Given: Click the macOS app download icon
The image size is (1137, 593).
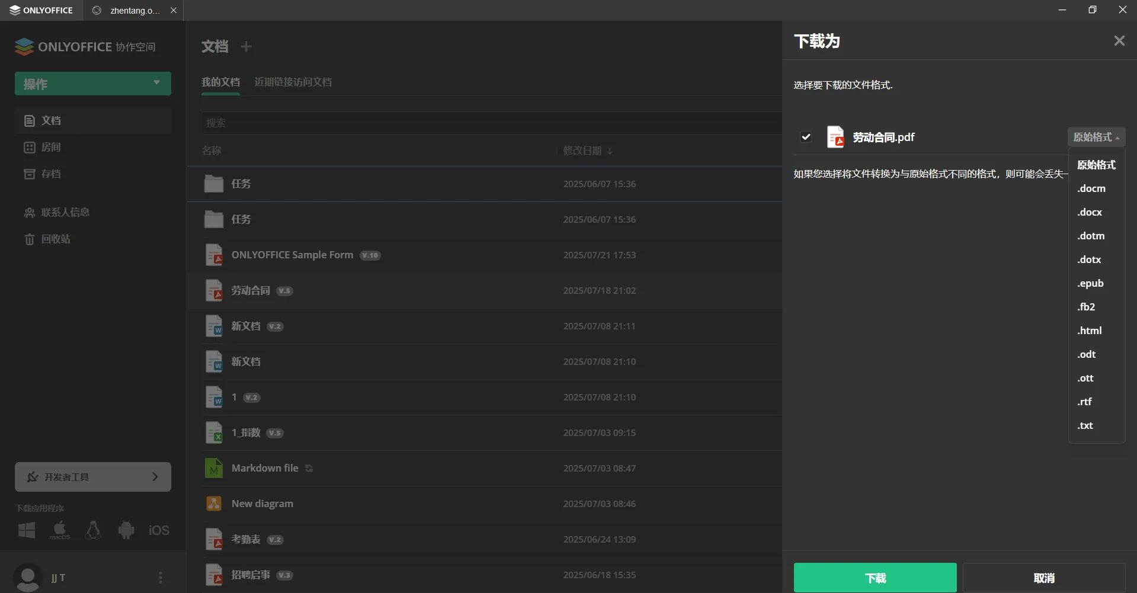Looking at the screenshot, I should pos(60,530).
